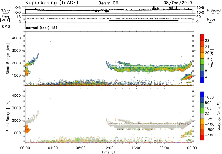The height and width of the screenshot is (154, 222).
Task: Click the 3000 km tick of Power panel
Action: (16, 51)
